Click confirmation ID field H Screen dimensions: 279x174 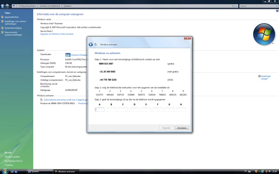(181, 110)
